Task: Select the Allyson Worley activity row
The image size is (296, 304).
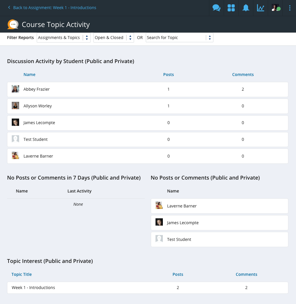Action: 148,106
